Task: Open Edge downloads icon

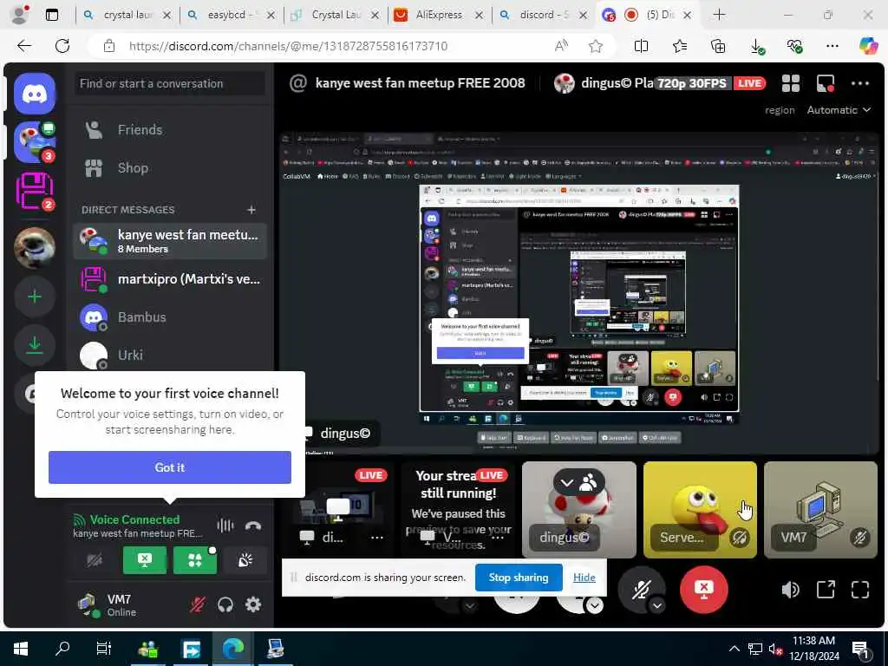Action: [757, 46]
